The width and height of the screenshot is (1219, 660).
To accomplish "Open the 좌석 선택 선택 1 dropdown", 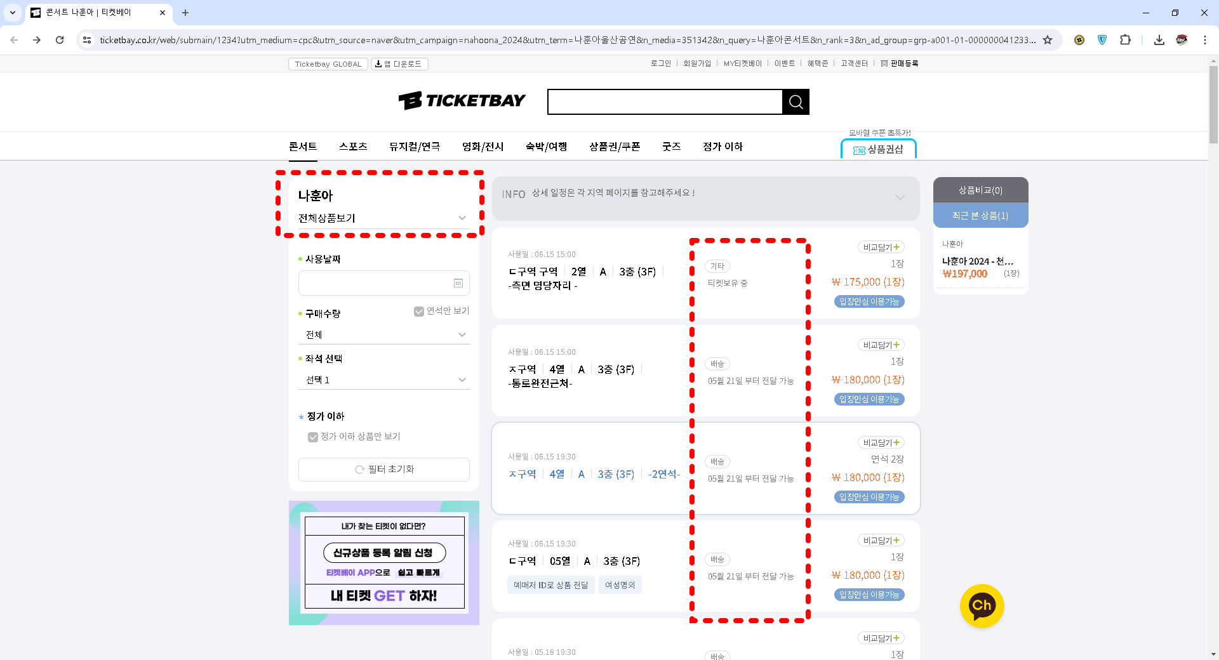I will 384,379.
